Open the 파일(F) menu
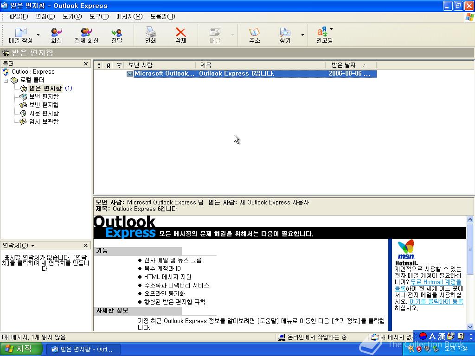Viewport: 475px width, 356px height. tap(19, 16)
